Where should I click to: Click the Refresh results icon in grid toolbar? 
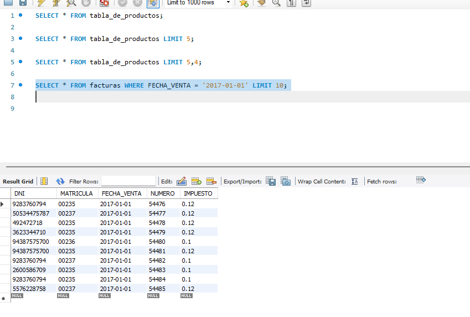coord(60,181)
